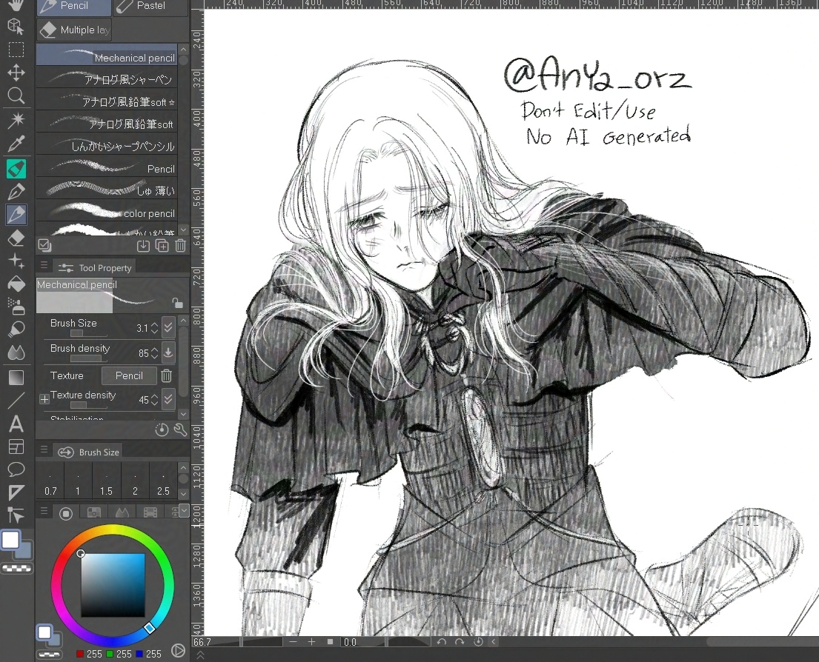Image resolution: width=819 pixels, height=662 pixels.
Task: Toggle the lock on Mechanical pencil preview
Action: (177, 302)
